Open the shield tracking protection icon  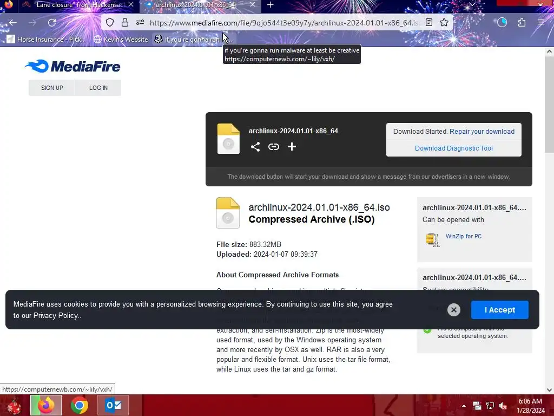(110, 23)
